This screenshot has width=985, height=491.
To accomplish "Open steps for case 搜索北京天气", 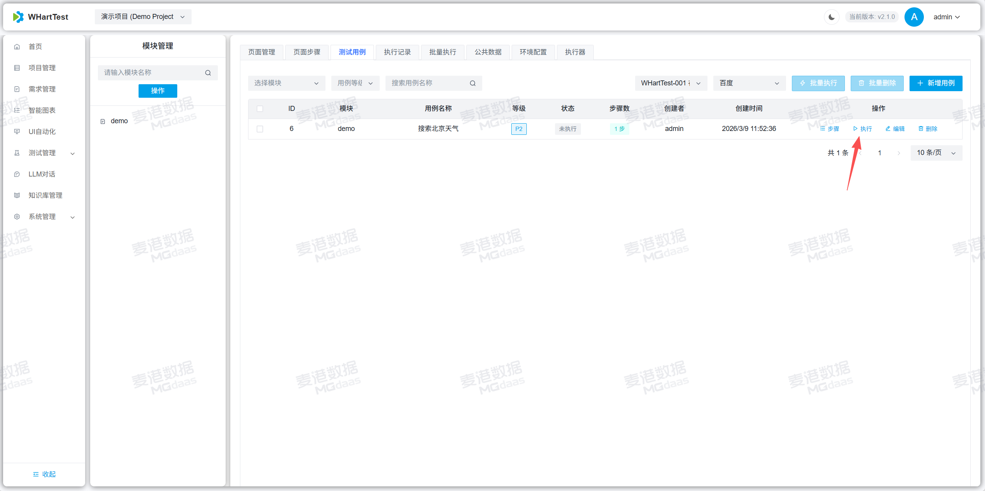I will click(829, 129).
